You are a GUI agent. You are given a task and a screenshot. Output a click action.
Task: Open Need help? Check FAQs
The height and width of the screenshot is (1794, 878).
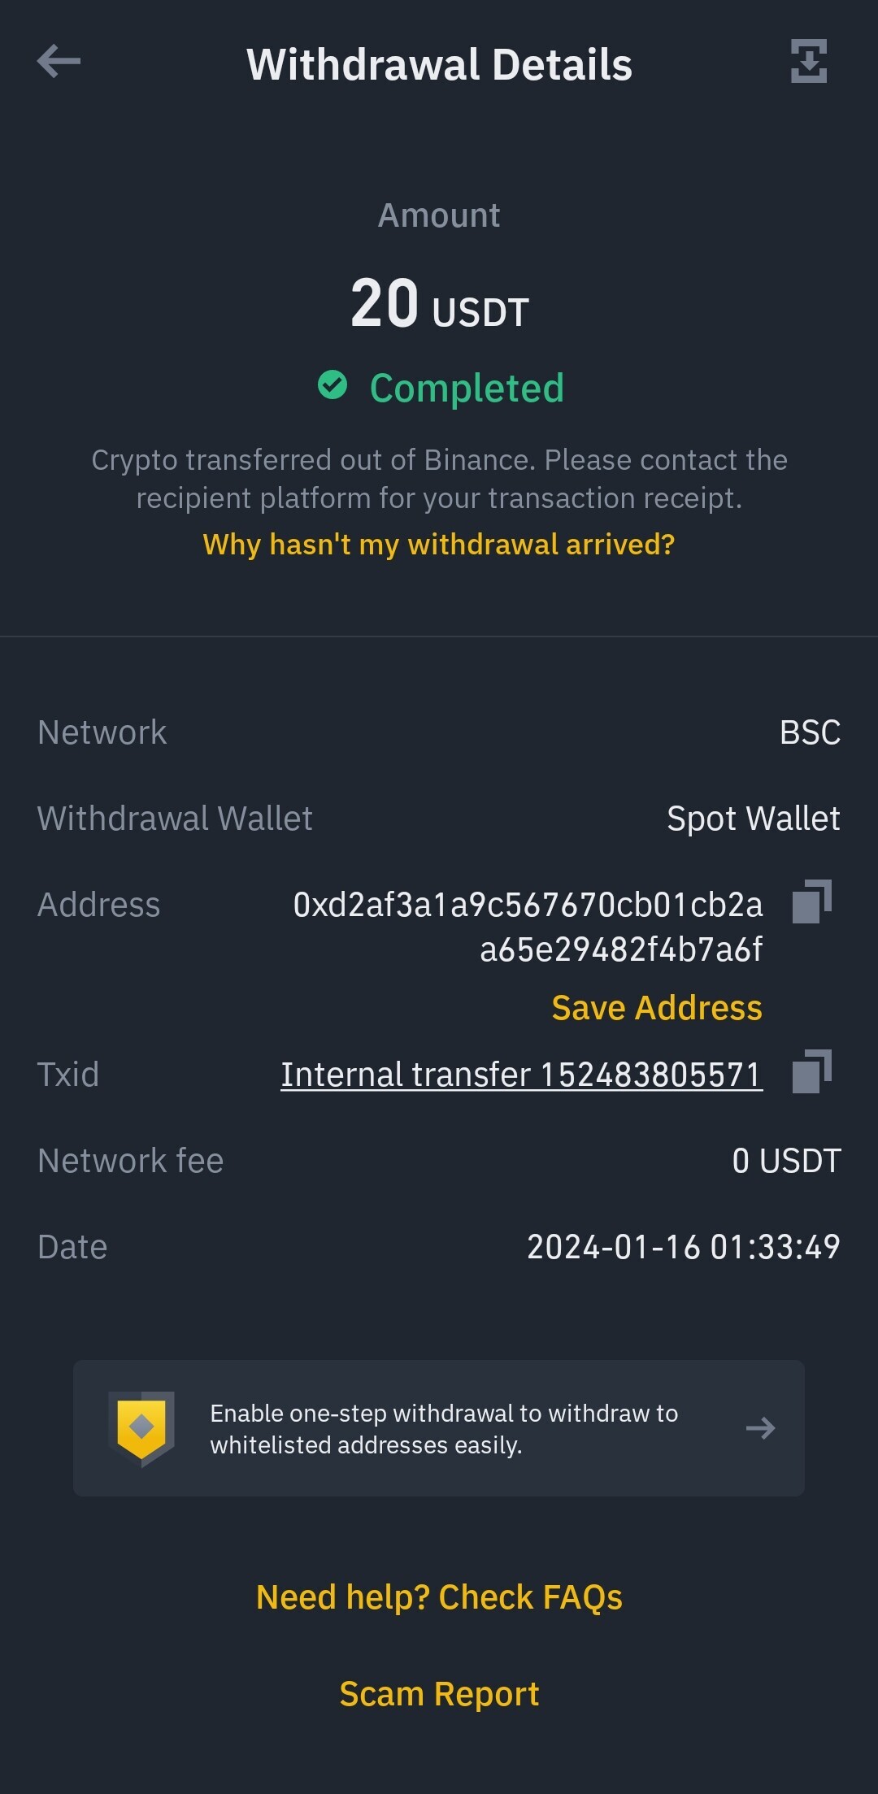[439, 1597]
